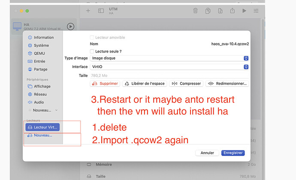Viewport: 296px width, 180px height.
Task: Toggle the sidebar icon in UTM toolbar
Action: click(x=101, y=11)
